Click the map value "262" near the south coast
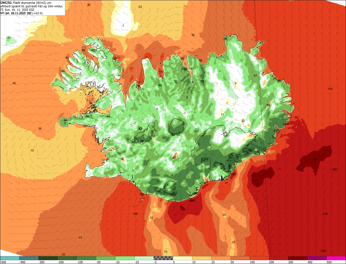Viewport: 346px width, 264px height. [234, 174]
